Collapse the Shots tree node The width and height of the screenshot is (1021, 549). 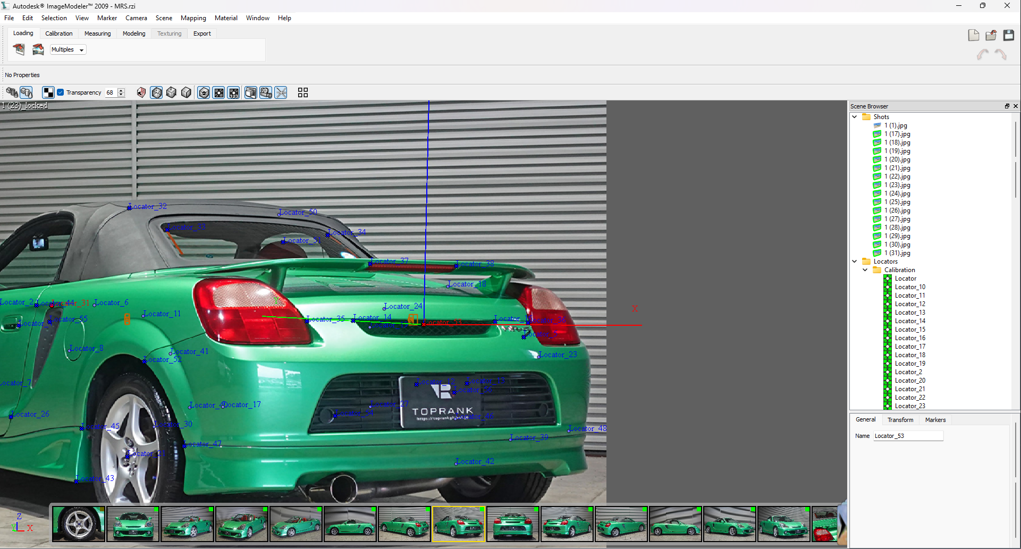coord(855,117)
